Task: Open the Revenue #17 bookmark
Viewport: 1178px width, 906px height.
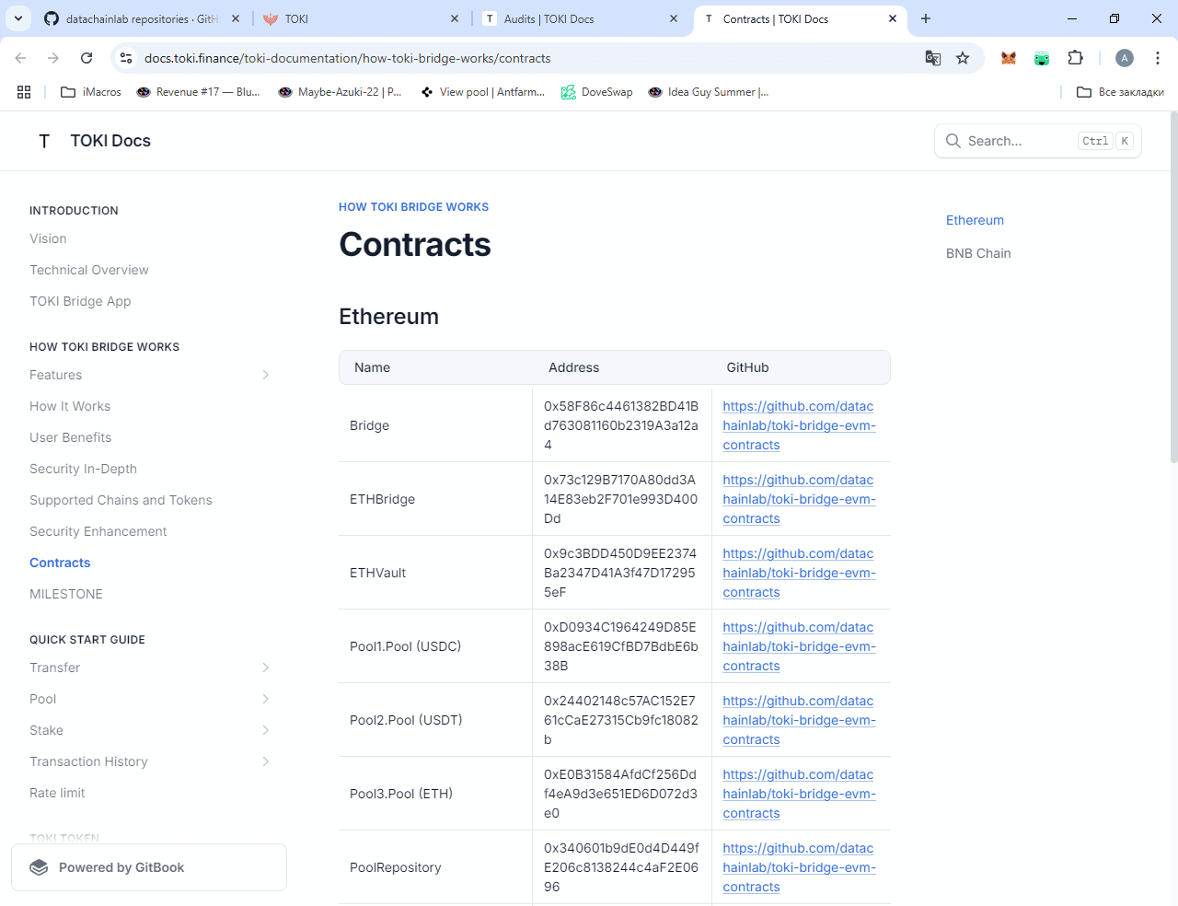Action: [198, 92]
